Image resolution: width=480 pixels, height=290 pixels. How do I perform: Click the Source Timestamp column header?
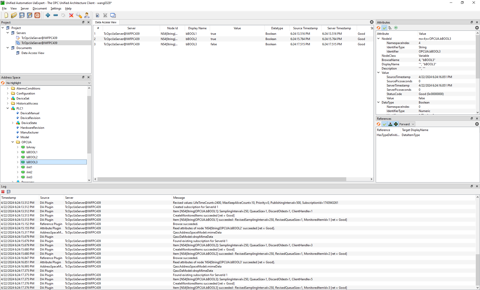tap(305, 28)
